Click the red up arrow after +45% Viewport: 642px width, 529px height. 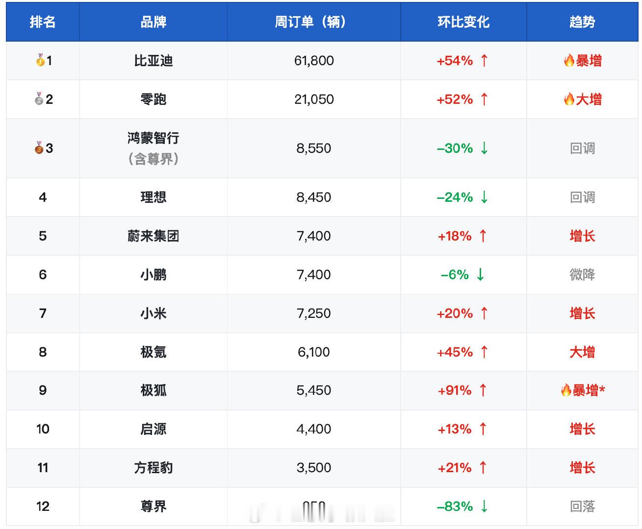click(484, 352)
